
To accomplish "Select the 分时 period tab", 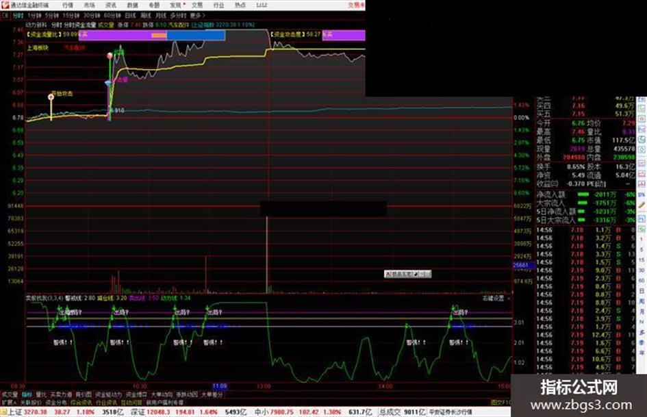I will (18, 16).
